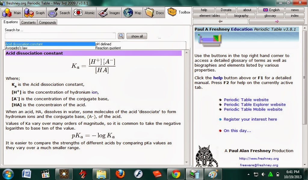
Task: Open the Main periodic table tab
Action: (x=12, y=13)
